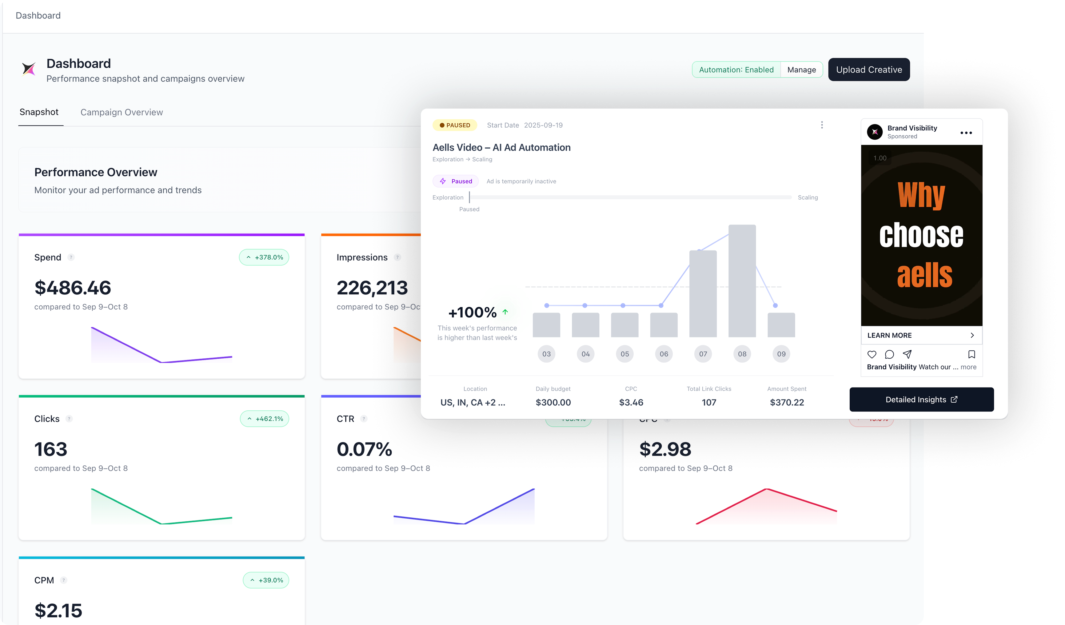Image resolution: width=1065 pixels, height=625 pixels.
Task: Switch to Campaign Overview tab
Action: [x=122, y=112]
